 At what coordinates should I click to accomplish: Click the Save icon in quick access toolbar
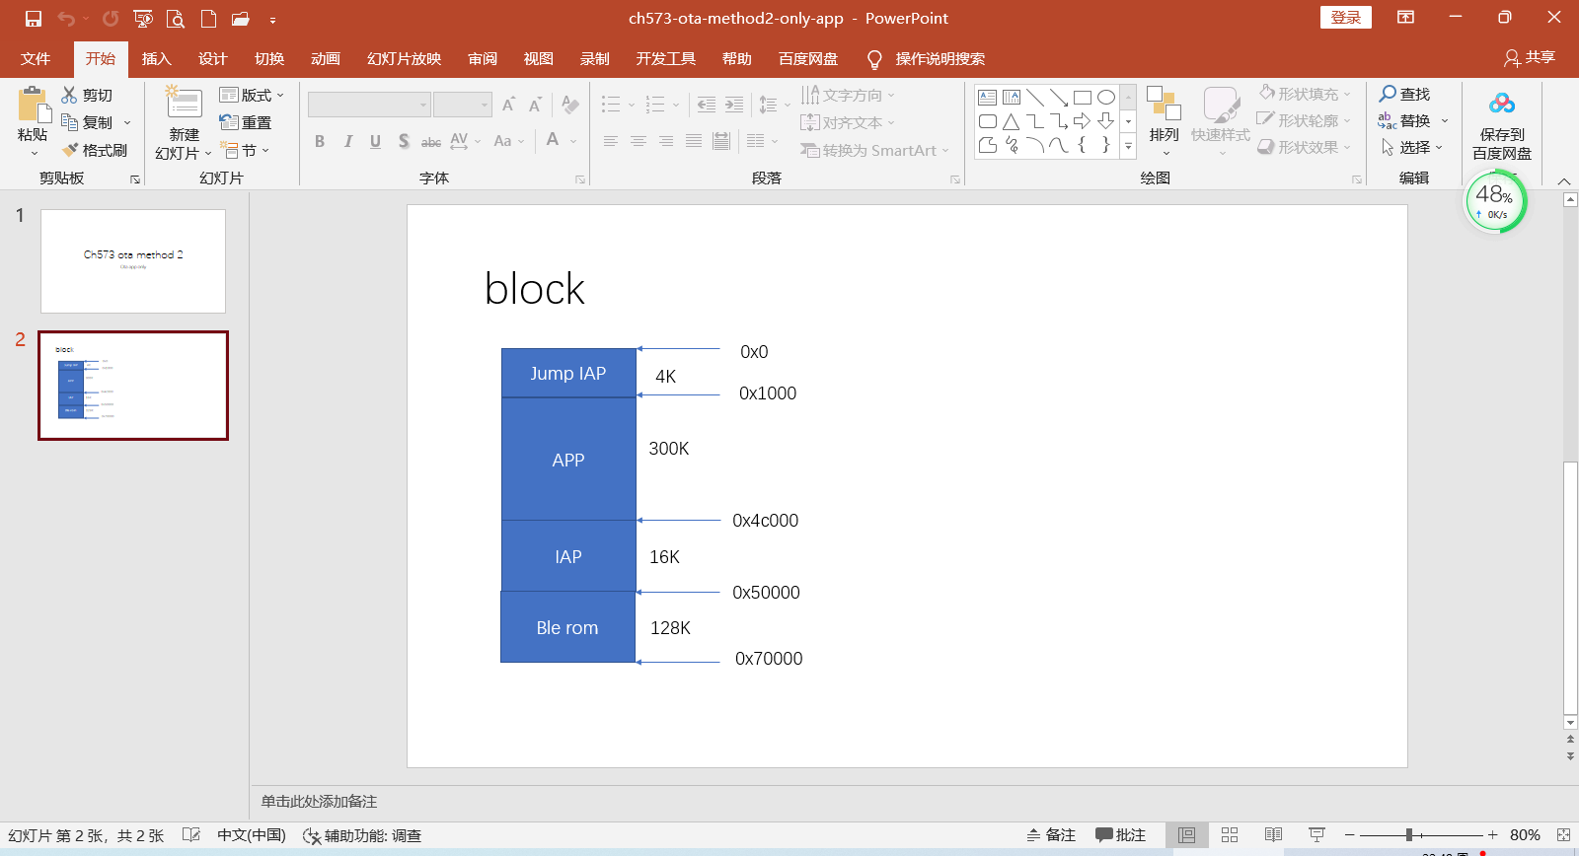pos(34,19)
